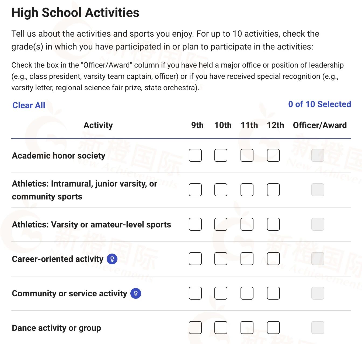The image size is (362, 344).
Task: Select 10th grade for Intramural athletics
Action: [x=221, y=190]
